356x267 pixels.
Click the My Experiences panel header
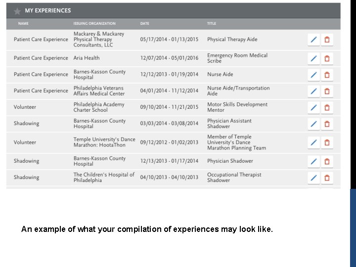tap(173, 11)
